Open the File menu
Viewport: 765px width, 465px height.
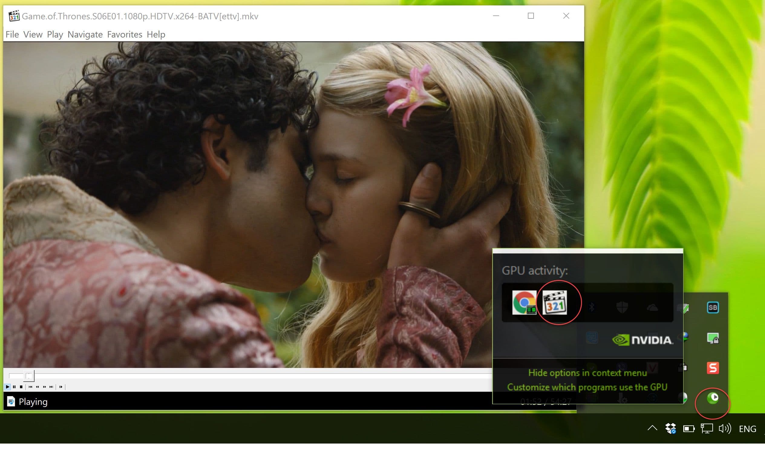point(12,34)
